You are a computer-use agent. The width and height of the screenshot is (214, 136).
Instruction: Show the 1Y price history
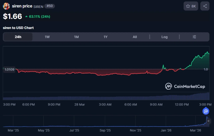105,37
